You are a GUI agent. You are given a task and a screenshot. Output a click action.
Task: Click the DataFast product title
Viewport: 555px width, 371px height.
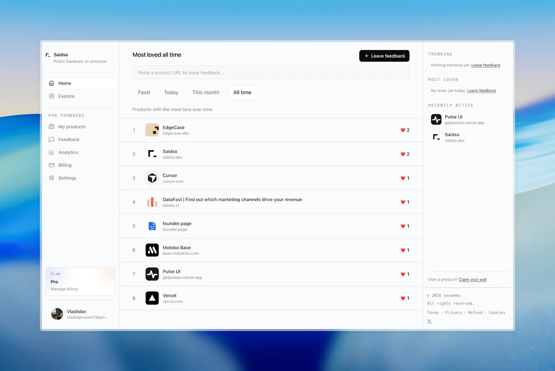(232, 200)
